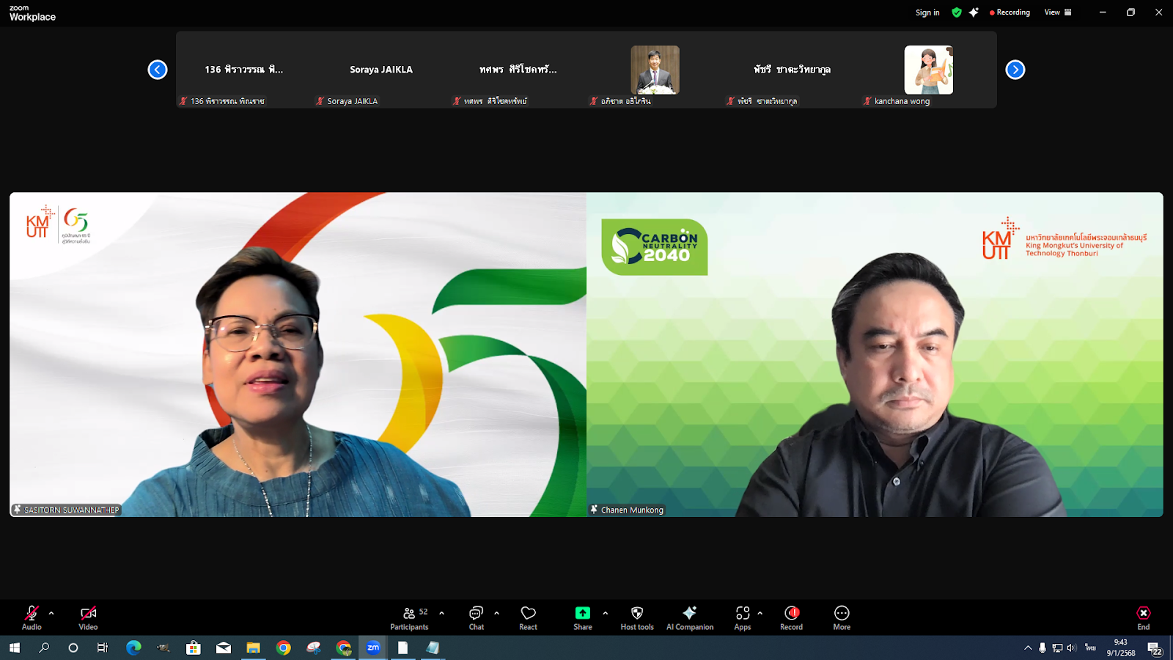
Task: Select the kanchana wong participant tile
Action: (x=929, y=70)
